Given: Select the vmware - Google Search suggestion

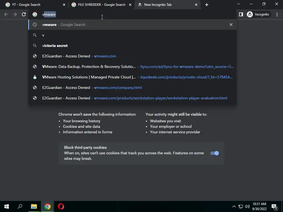Looking at the screenshot, I should [x=132, y=25].
